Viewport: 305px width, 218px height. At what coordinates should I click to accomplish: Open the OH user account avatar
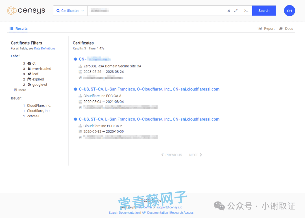tap(289, 11)
